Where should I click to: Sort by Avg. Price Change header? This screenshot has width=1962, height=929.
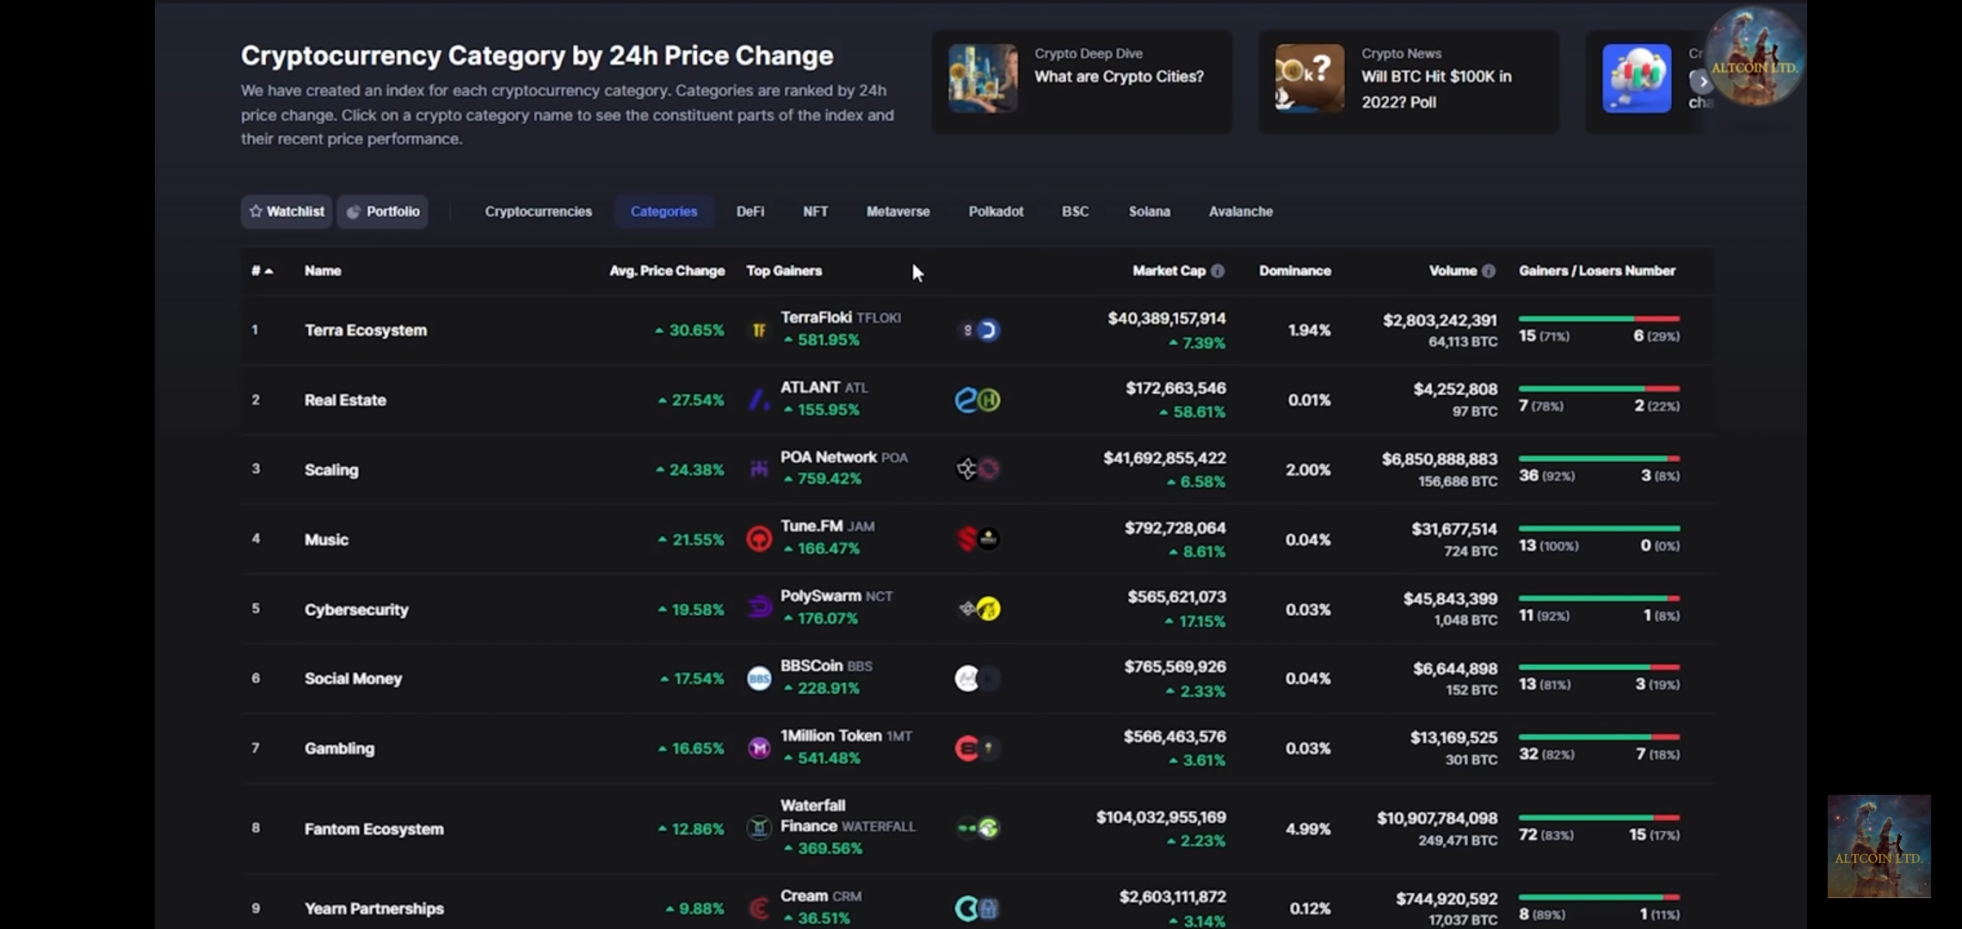coord(667,271)
